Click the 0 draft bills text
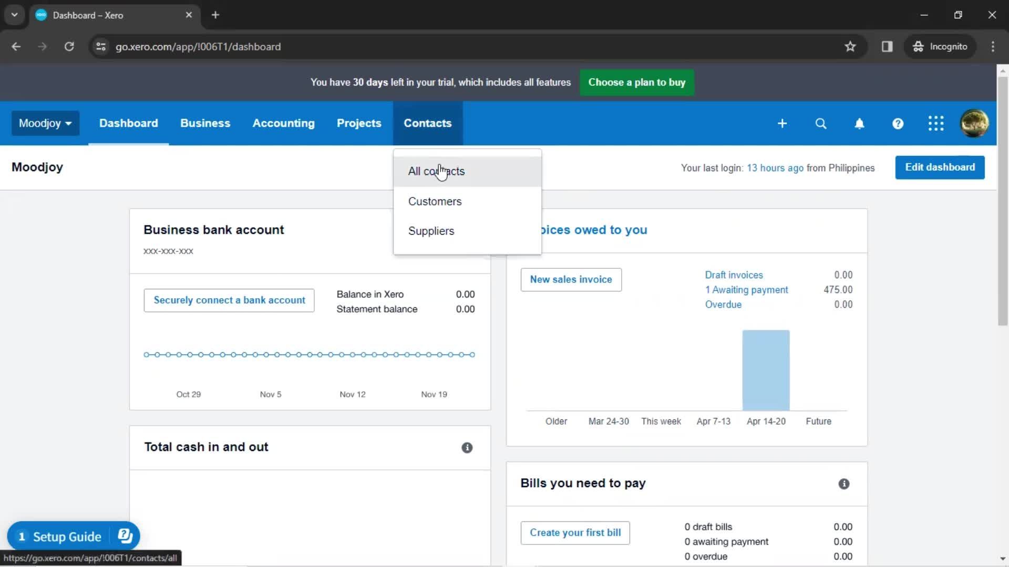This screenshot has height=567, width=1009. pyautogui.click(x=708, y=527)
